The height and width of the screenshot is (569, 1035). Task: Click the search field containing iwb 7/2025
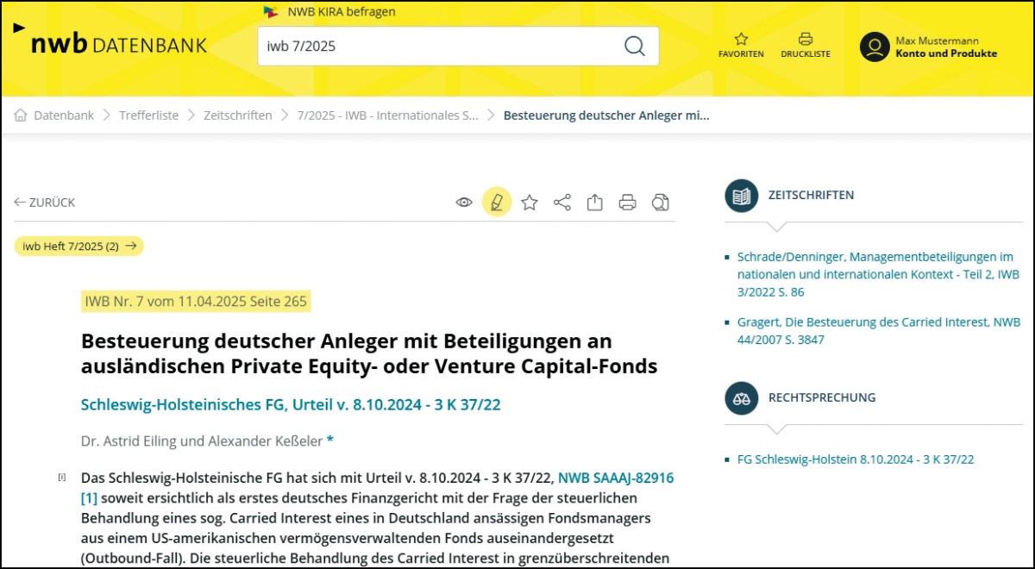coord(440,47)
